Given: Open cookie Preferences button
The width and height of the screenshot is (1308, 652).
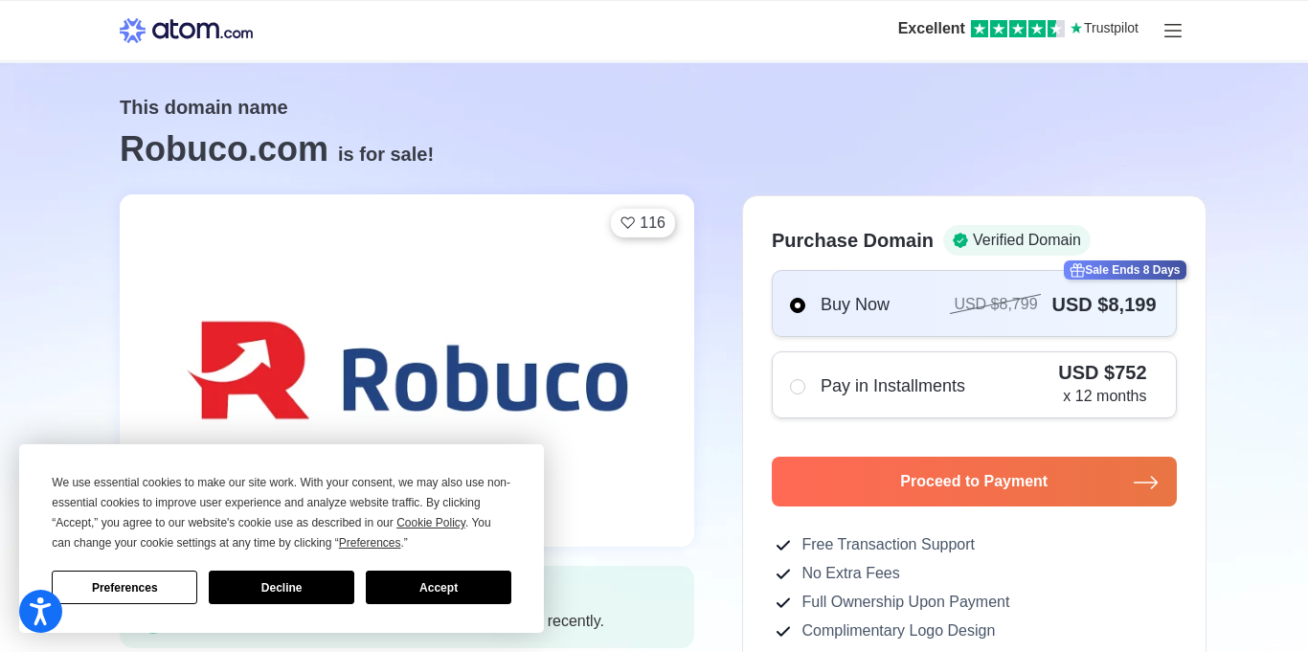Looking at the screenshot, I should click(x=124, y=588).
